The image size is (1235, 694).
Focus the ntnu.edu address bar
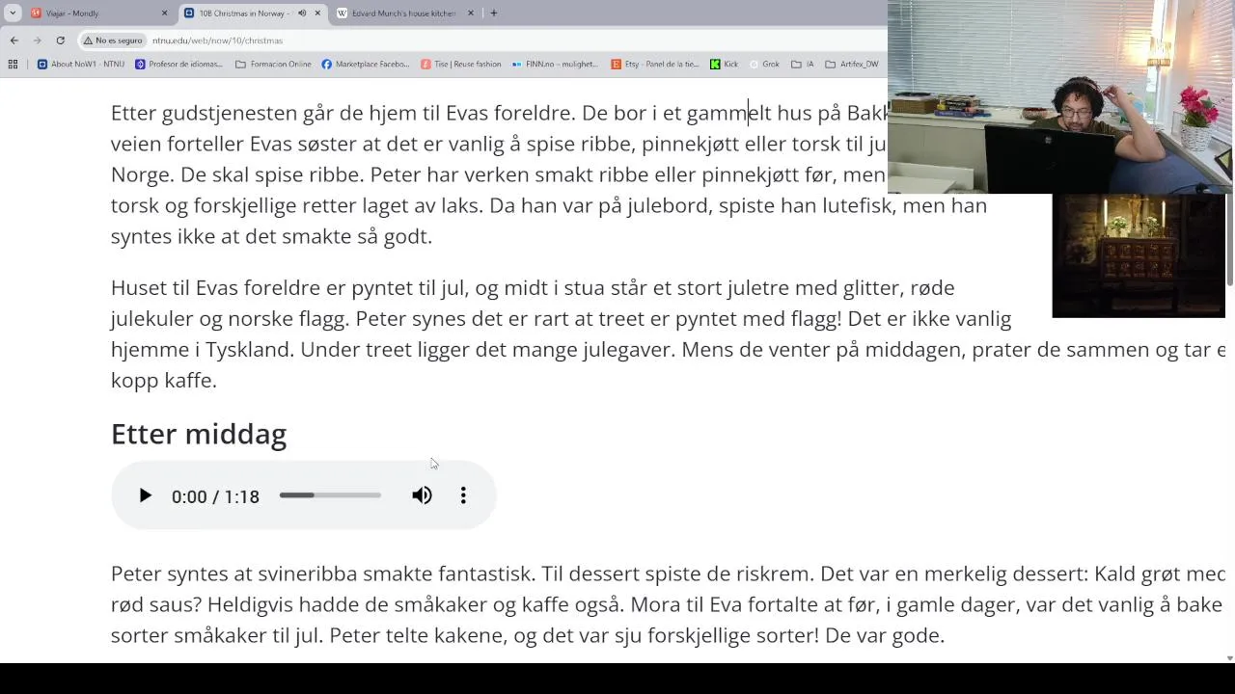pyautogui.click(x=482, y=40)
